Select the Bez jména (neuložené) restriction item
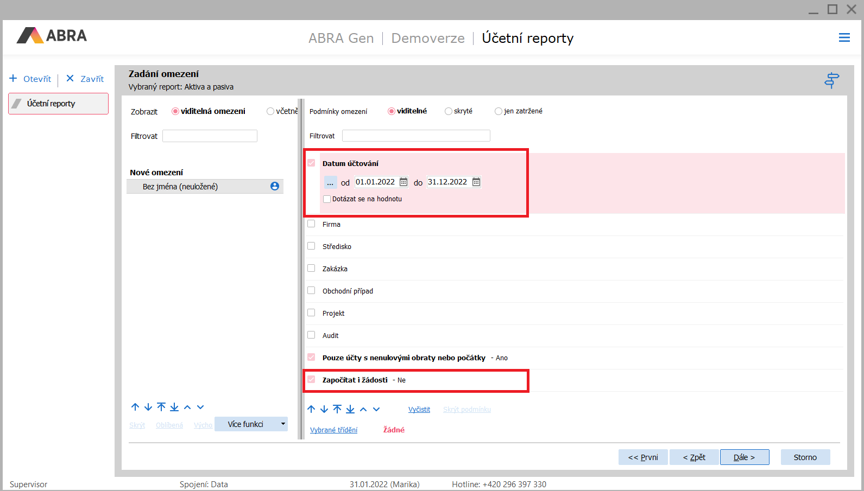 [x=180, y=187]
